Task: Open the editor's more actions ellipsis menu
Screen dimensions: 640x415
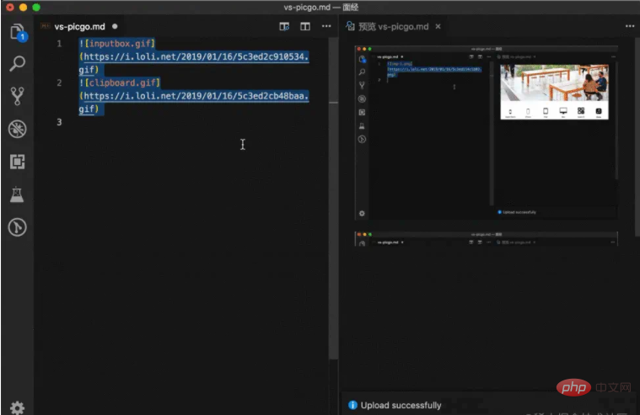Action: coord(326,26)
